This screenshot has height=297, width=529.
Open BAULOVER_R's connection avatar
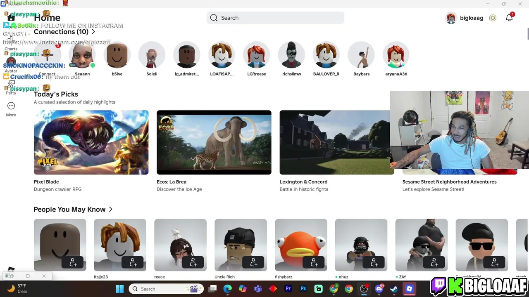click(326, 55)
